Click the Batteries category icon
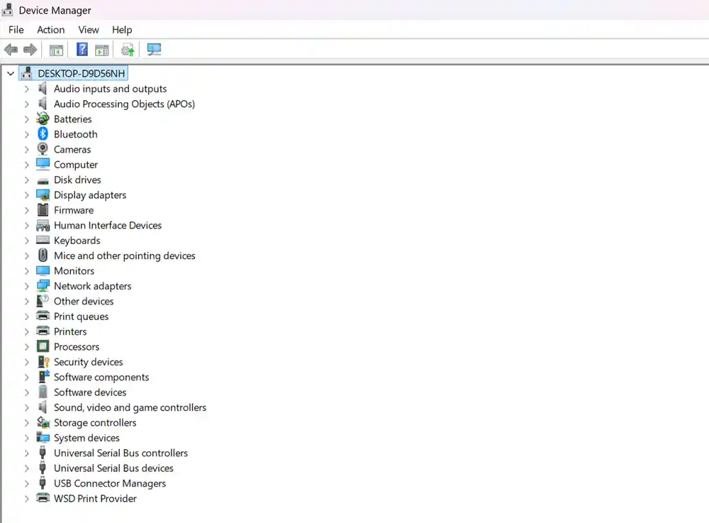709x523 pixels. pyautogui.click(x=43, y=119)
